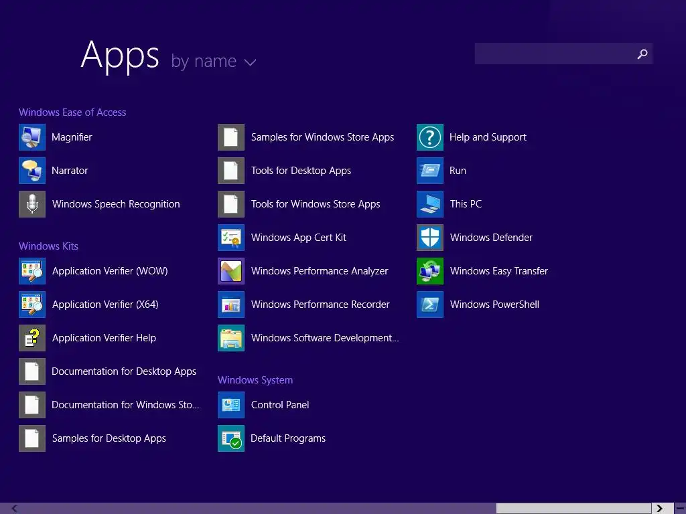Click the zoom-out minus button at bottom corner
This screenshot has height=514, width=686.
click(681, 509)
